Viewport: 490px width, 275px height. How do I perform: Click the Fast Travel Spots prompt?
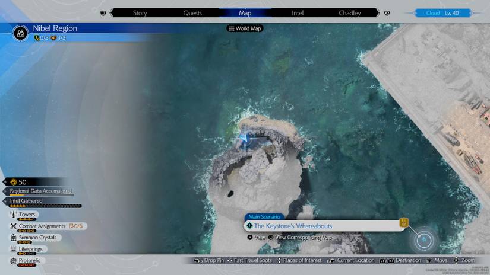coord(249,261)
